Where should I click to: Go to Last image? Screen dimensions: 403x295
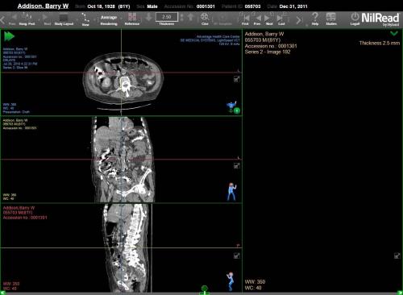click(280, 19)
